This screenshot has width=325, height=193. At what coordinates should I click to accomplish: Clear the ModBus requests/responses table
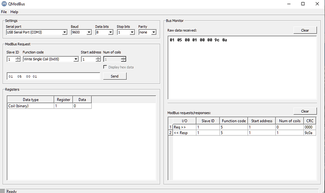tap(305, 111)
